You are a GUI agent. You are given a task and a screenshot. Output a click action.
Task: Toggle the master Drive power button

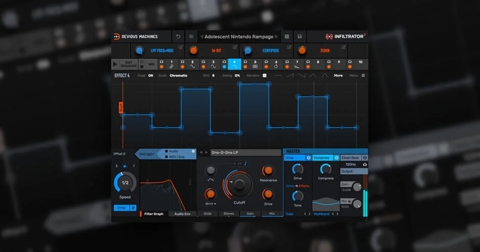tap(308, 158)
